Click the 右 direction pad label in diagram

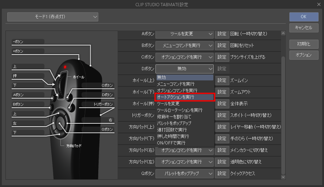pos(98,120)
